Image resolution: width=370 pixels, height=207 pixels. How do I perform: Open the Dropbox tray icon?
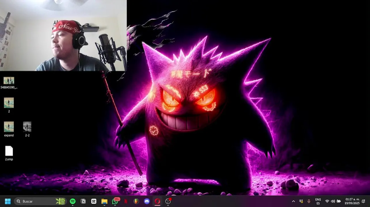tap(301, 202)
